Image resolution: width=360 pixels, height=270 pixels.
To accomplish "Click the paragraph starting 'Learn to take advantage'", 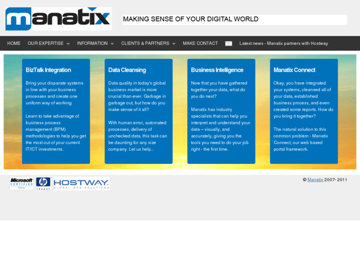I will [x=56, y=133].
